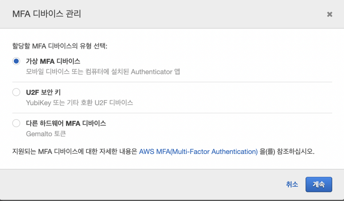The height and width of the screenshot is (201, 344).
Task: Click the 다른 하드웨어 MFA 디바이스 label text
Action: (66, 123)
